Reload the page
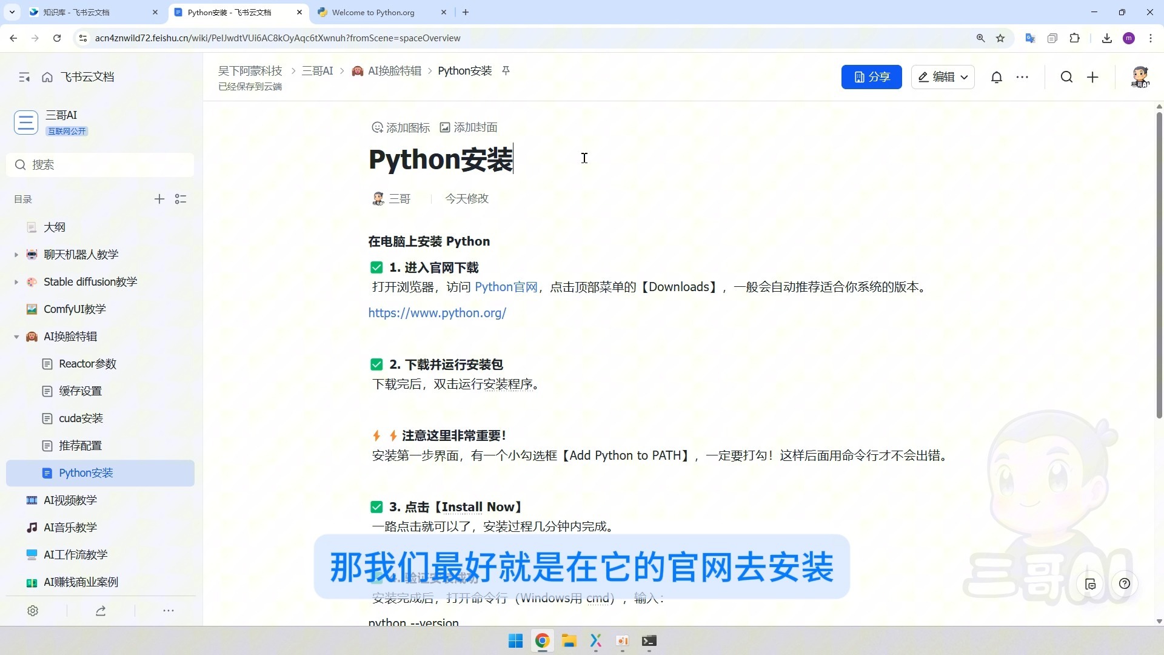Image resolution: width=1164 pixels, height=655 pixels. click(57, 38)
